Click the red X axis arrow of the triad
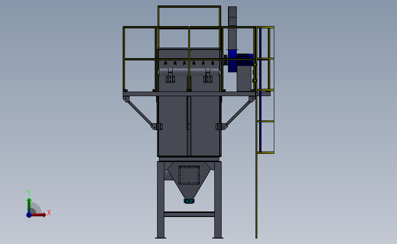This screenshot has width=397, height=244. [38, 215]
